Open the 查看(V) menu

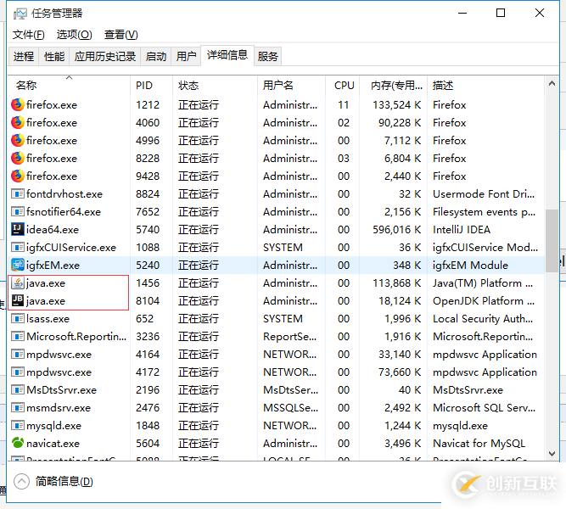[x=121, y=35]
